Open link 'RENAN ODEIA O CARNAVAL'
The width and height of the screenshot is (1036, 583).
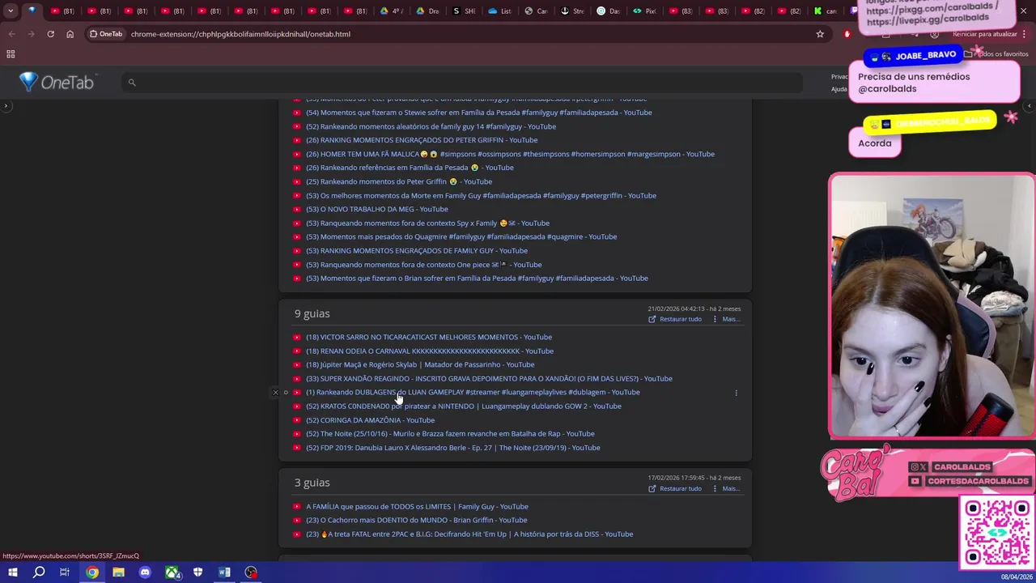(430, 351)
